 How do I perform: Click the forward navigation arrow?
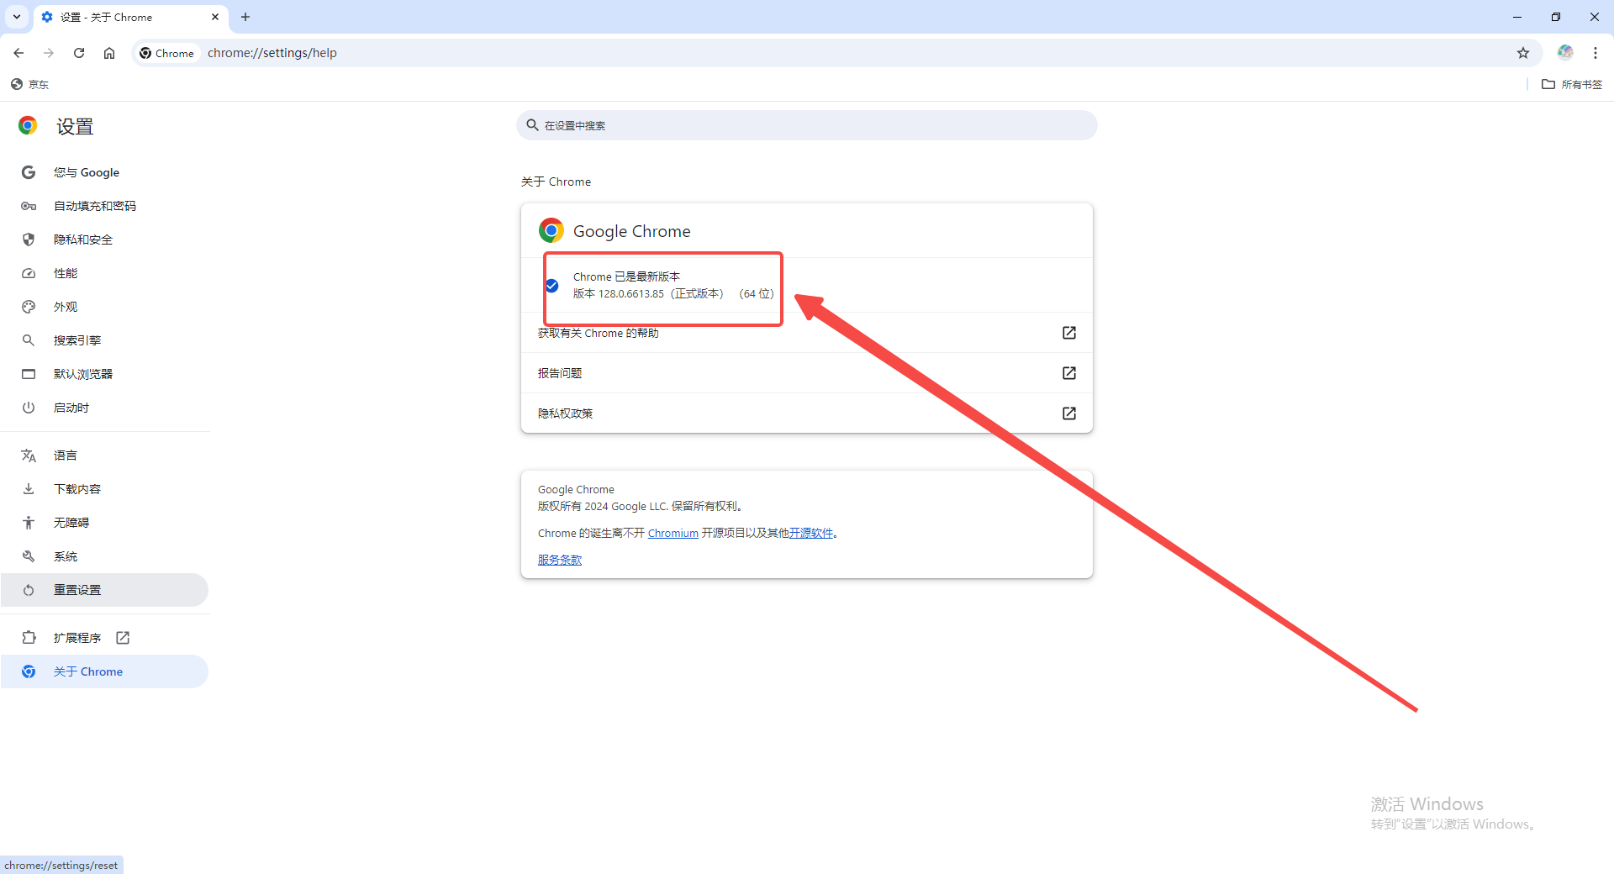point(49,53)
